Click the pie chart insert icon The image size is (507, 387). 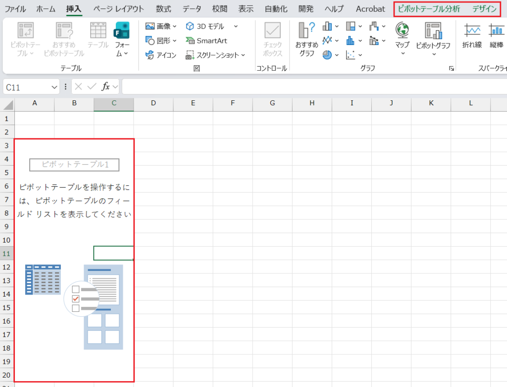point(327,55)
